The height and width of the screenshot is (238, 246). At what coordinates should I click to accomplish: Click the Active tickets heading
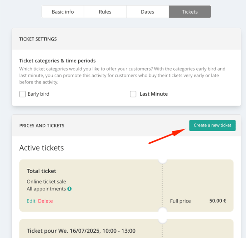(x=41, y=148)
